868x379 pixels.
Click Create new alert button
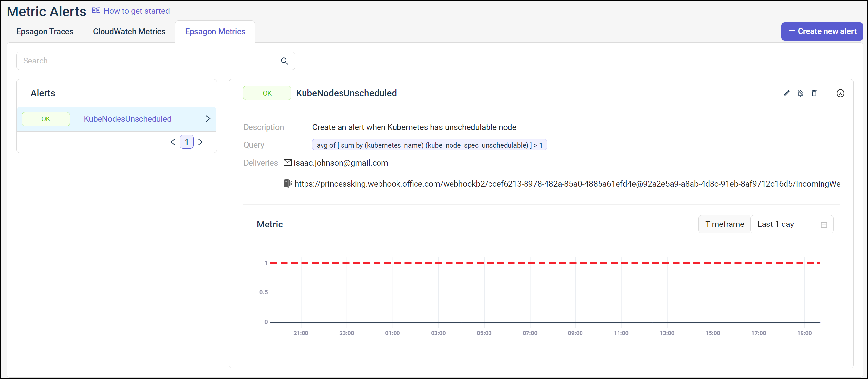[822, 31]
